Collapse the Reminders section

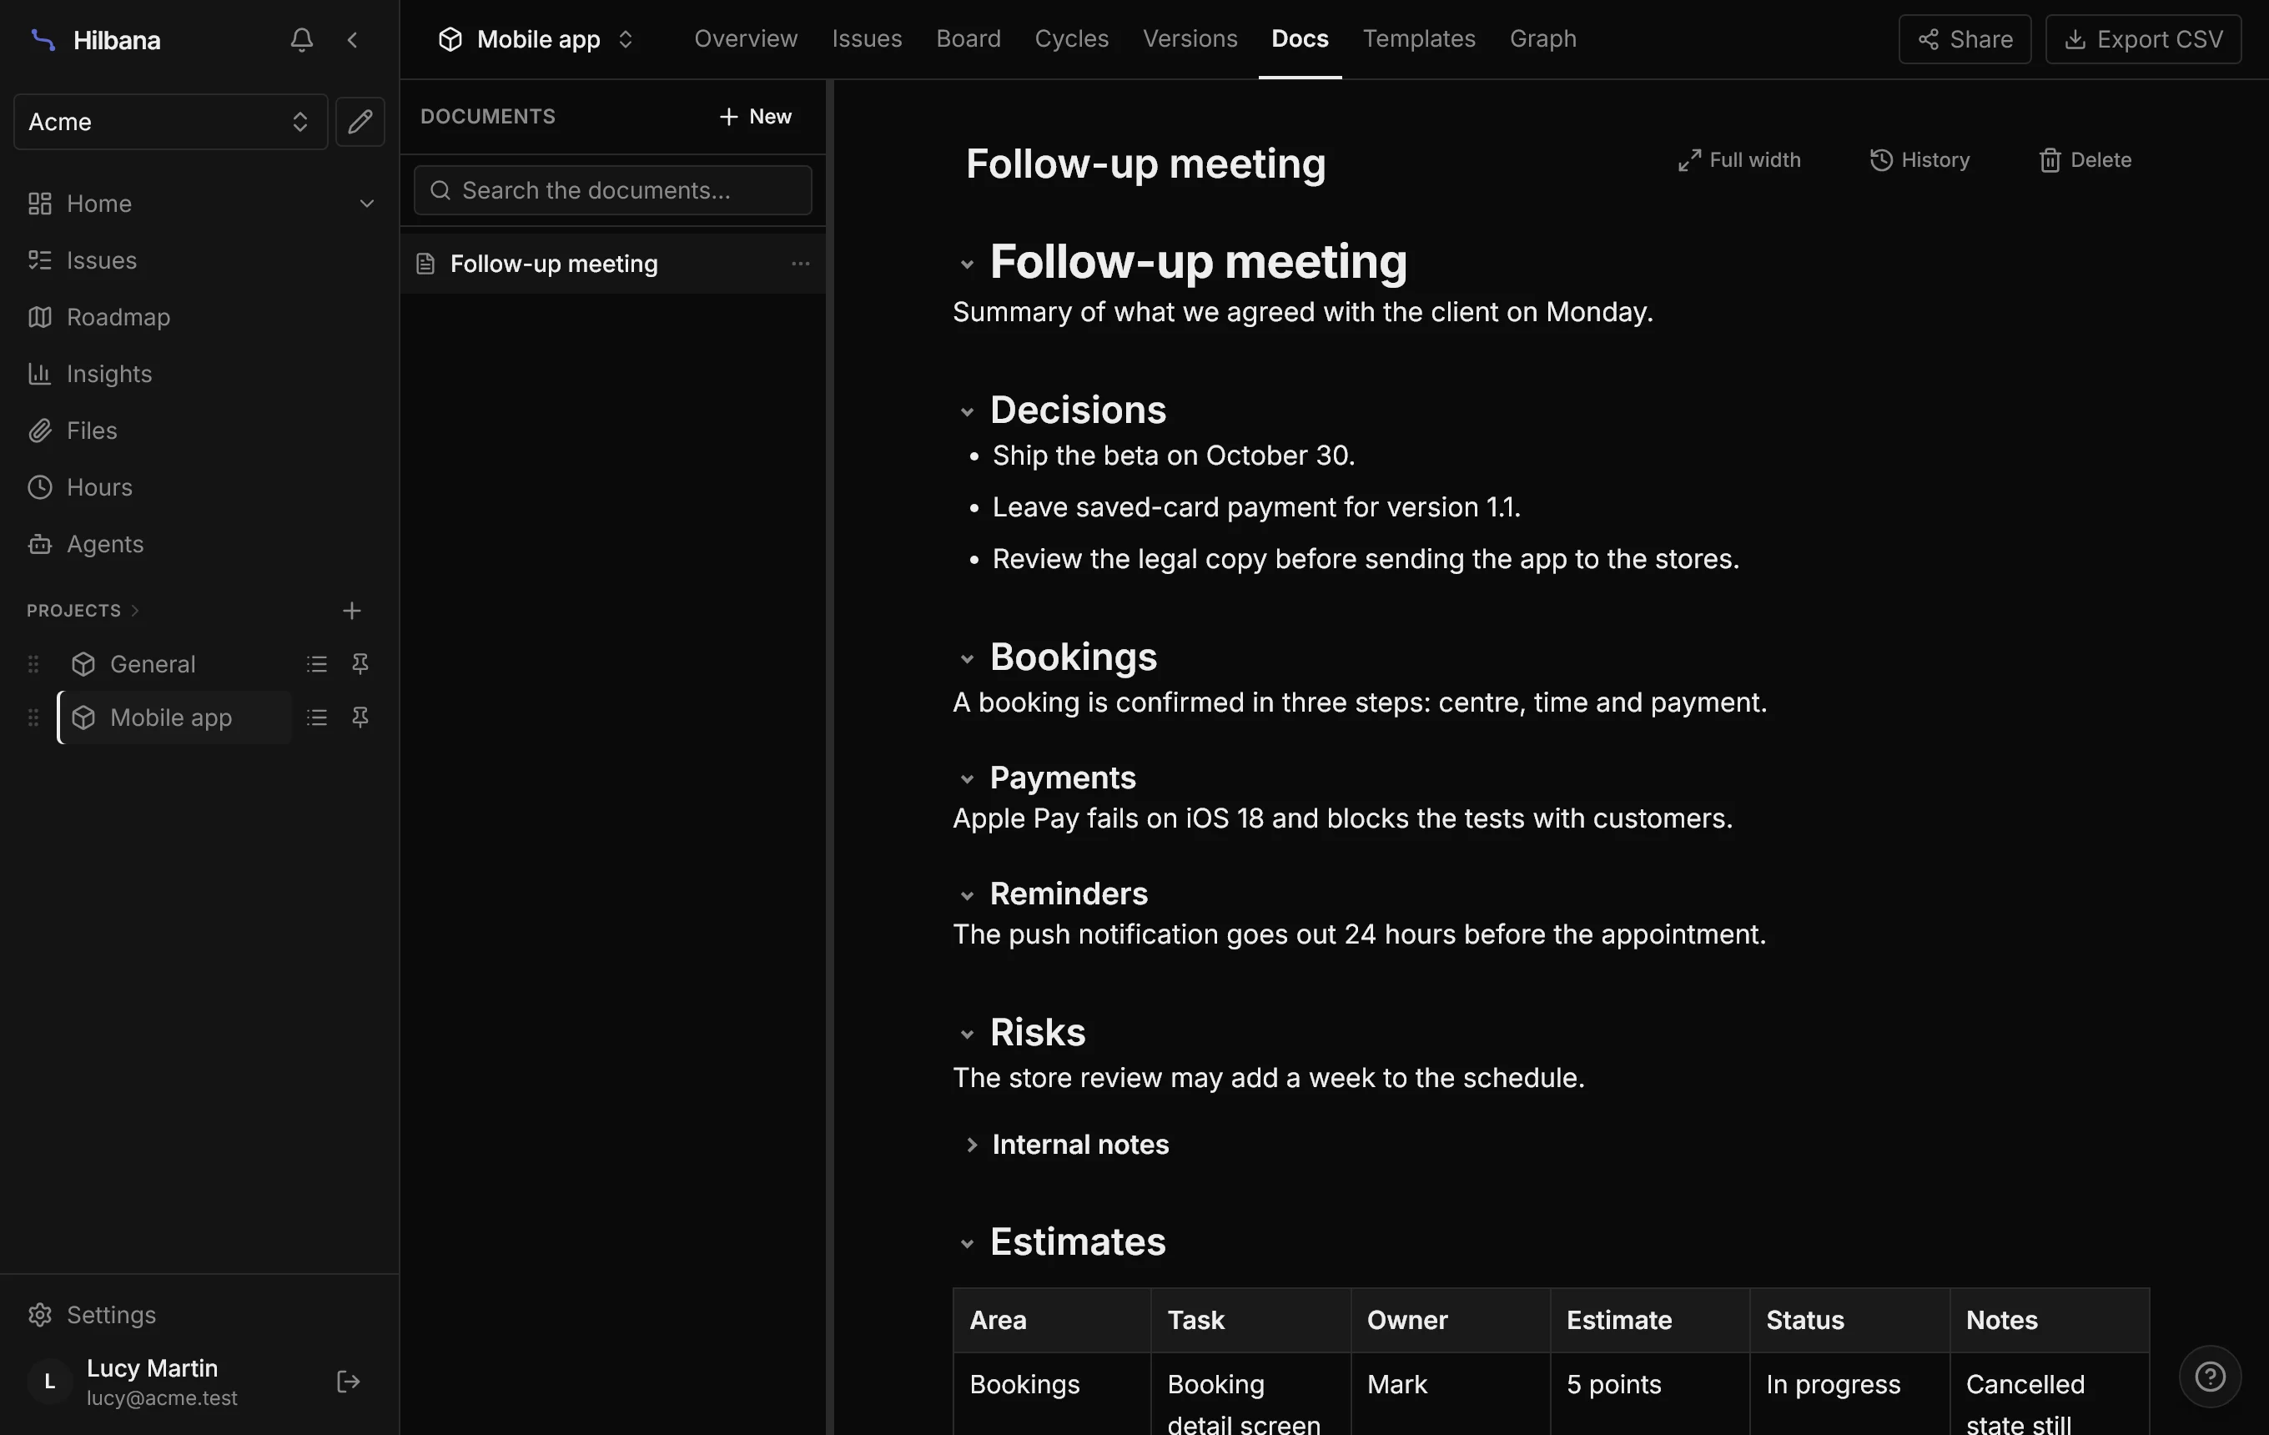point(967,895)
